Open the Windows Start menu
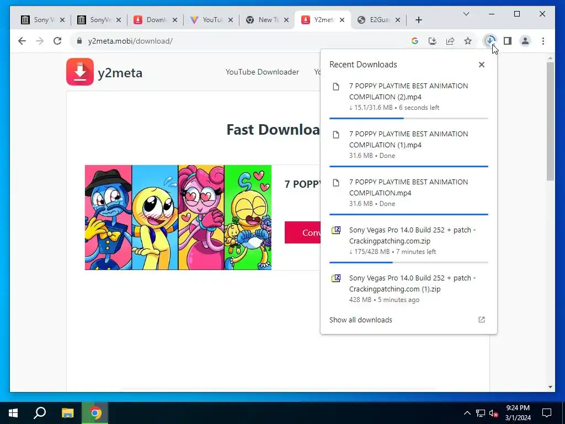Screen dimensions: 565x424 click(x=13, y=413)
